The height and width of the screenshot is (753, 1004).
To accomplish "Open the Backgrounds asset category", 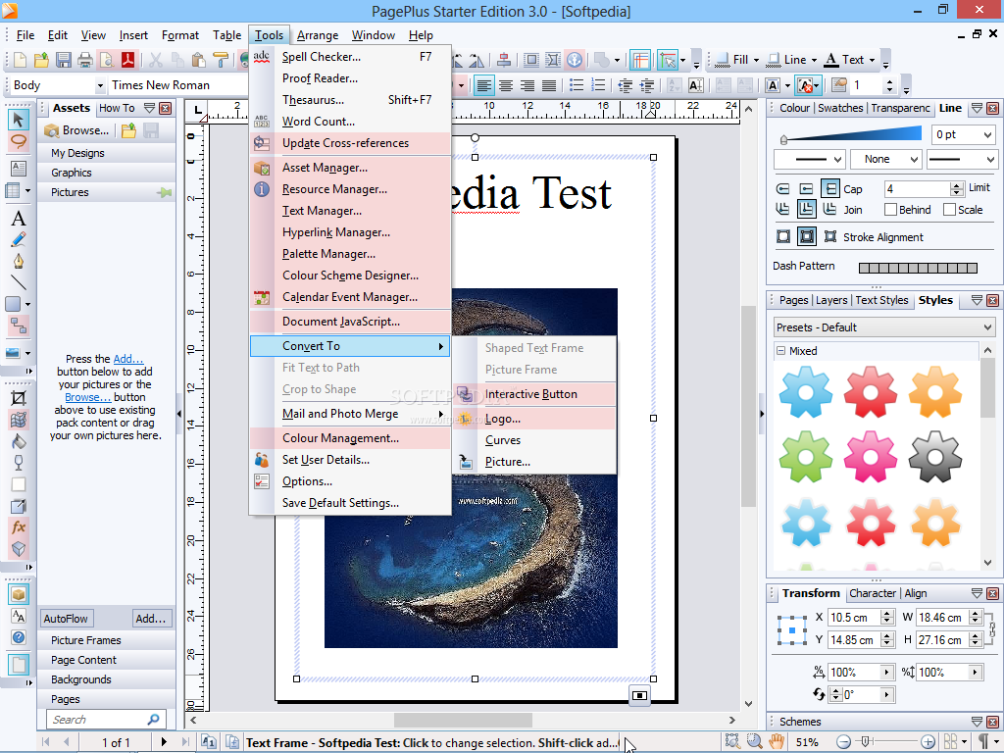I will tap(106, 679).
